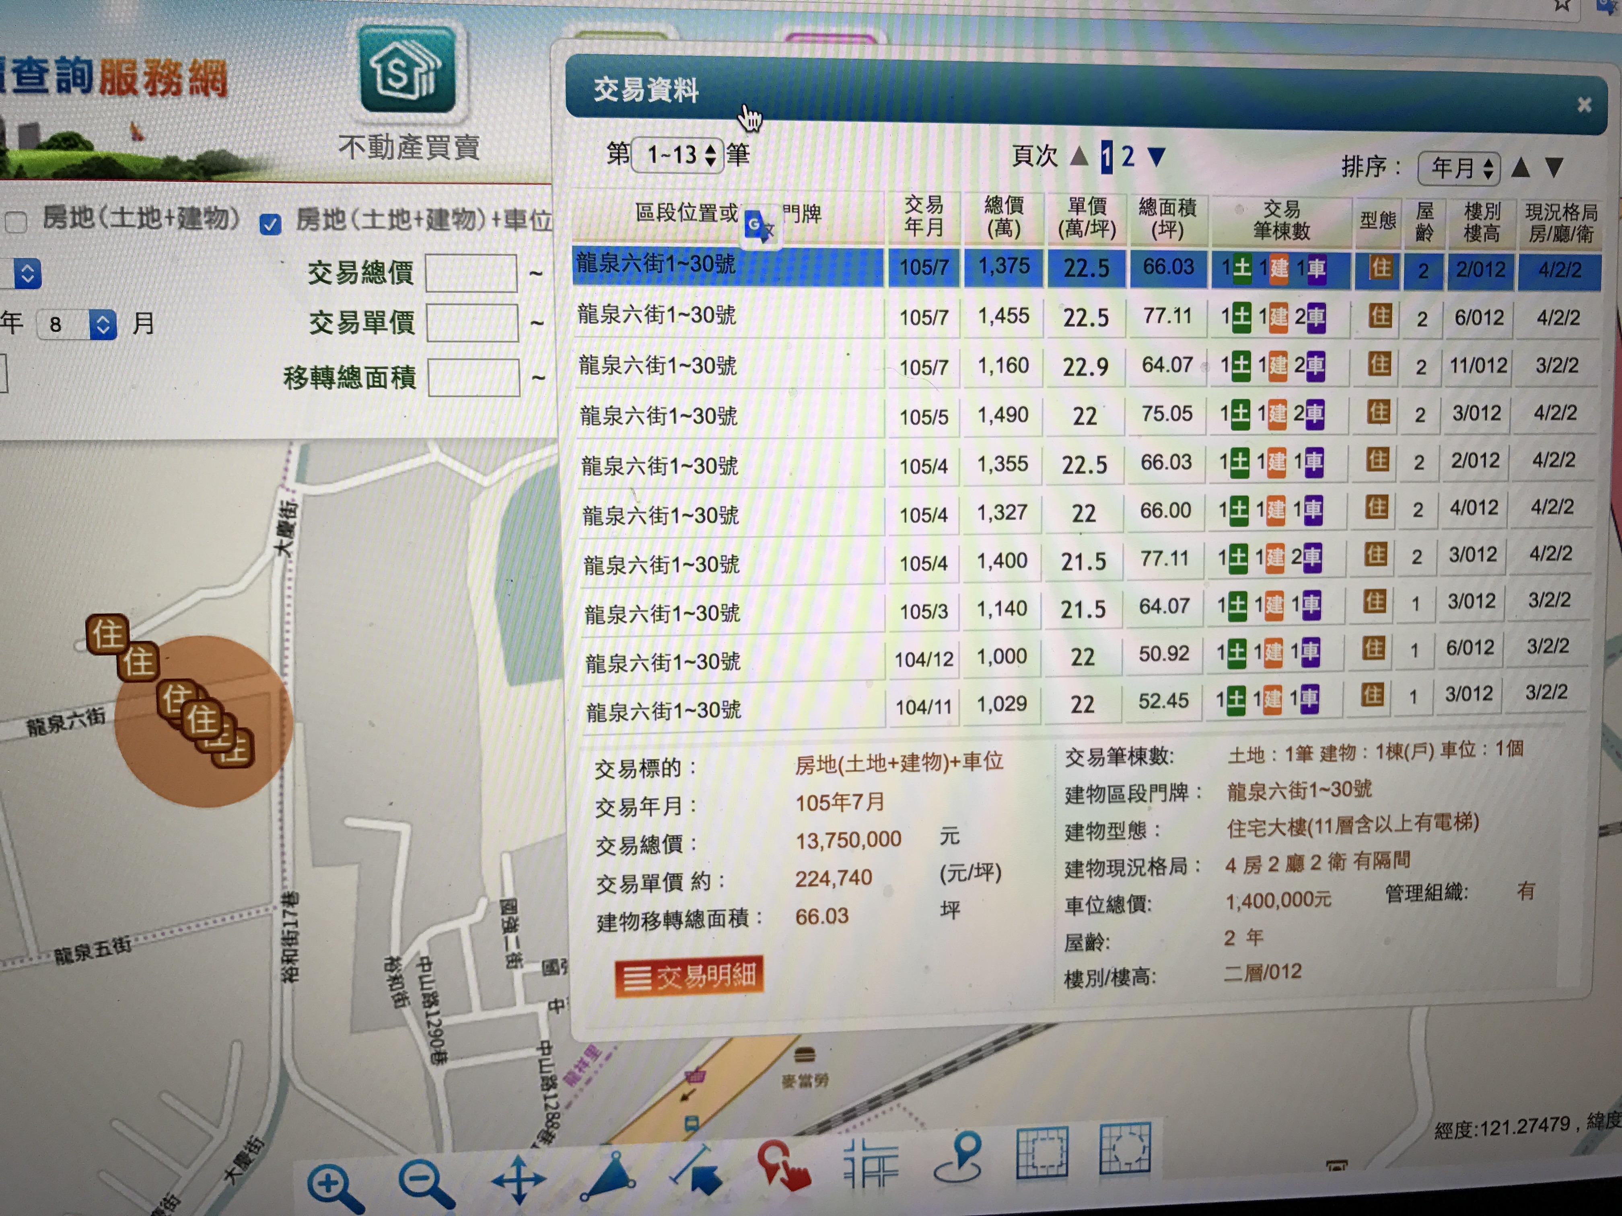The width and height of the screenshot is (1622, 1216).
Task: Go to page 2 of results
Action: click(x=1128, y=156)
